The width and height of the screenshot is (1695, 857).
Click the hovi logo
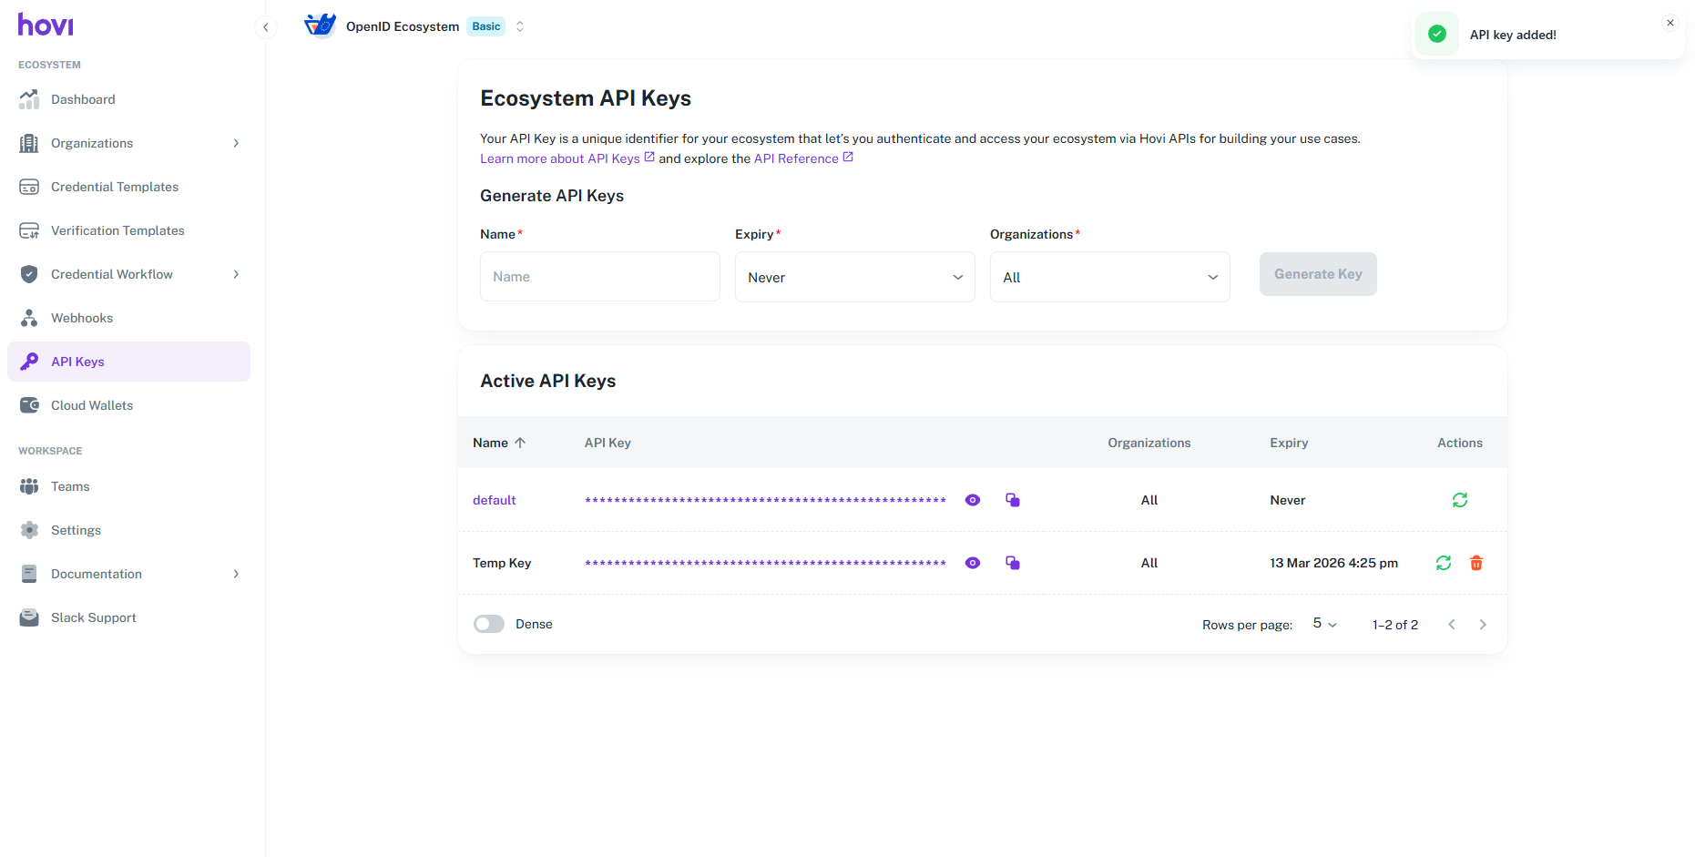coord(46,26)
